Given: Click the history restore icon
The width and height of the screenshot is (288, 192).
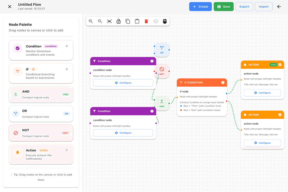Looking at the screenshot, I should click(155, 21).
